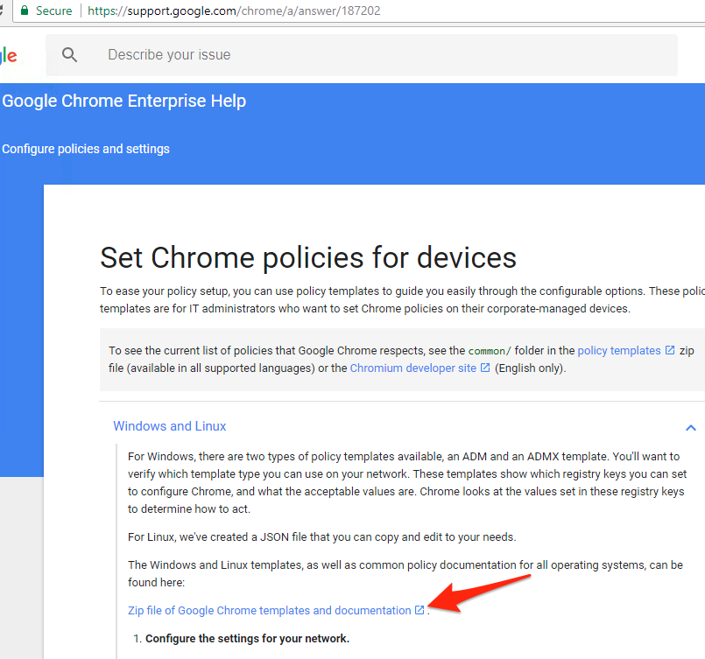705x659 pixels.
Task: Click external-link icon after policy templates
Action: coord(670,350)
